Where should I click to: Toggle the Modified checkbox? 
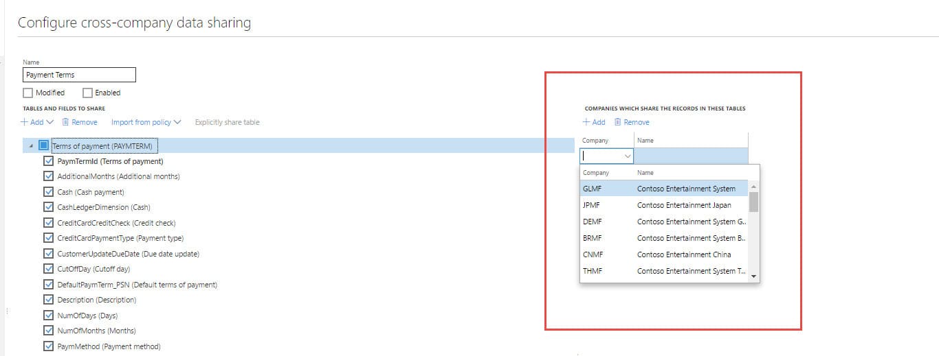click(28, 93)
